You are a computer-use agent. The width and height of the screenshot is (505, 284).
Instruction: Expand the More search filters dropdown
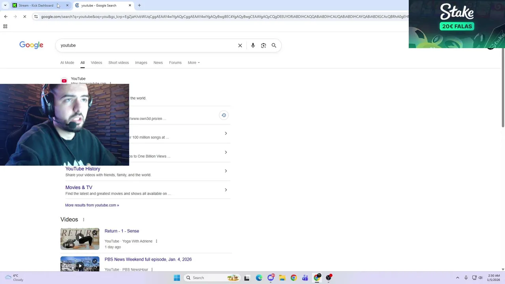tap(194, 63)
